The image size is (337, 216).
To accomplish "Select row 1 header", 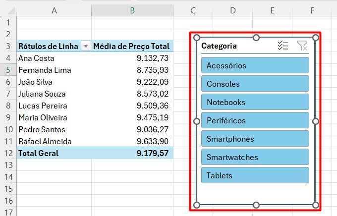I will coord(8,22).
